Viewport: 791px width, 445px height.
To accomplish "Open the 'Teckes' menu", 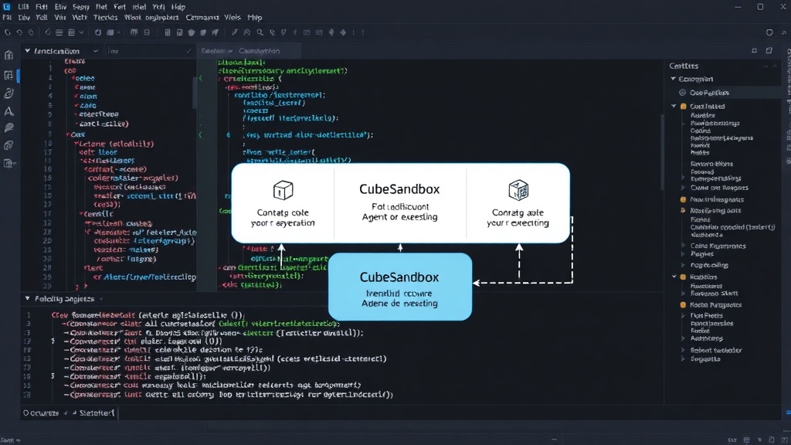I will click(105, 17).
